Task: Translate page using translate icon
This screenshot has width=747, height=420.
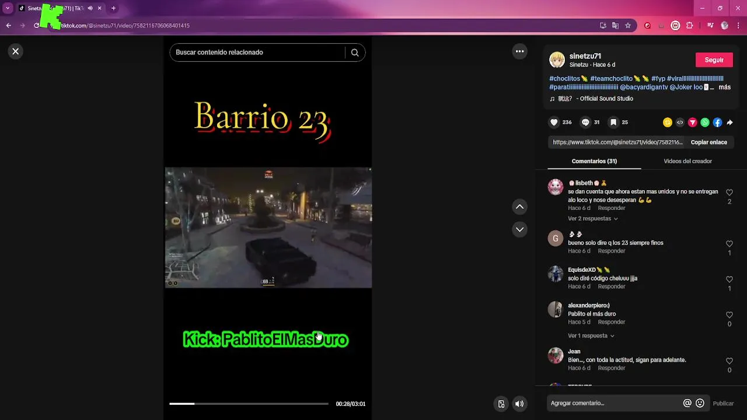Action: click(x=615, y=26)
